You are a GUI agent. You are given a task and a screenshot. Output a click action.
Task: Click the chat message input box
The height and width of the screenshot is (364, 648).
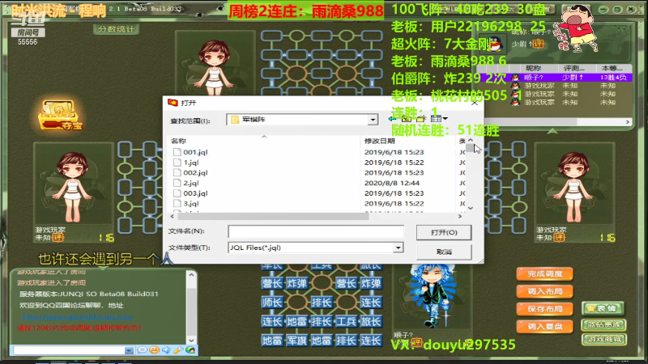(x=68, y=350)
